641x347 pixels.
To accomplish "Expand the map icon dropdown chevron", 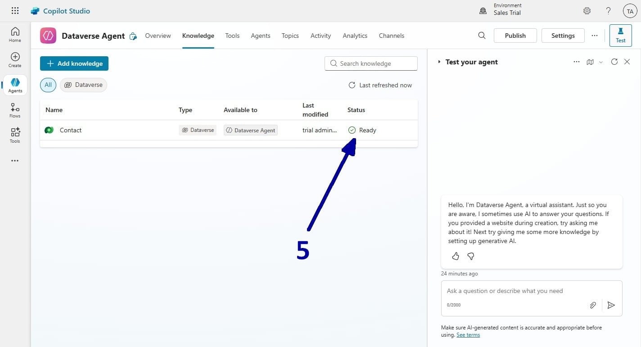I will tap(600, 63).
